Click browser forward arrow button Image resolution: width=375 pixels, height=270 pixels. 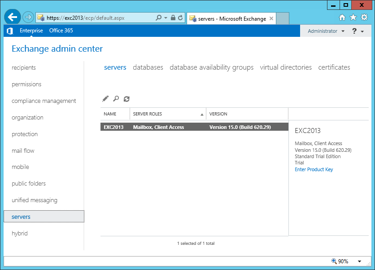[28, 17]
